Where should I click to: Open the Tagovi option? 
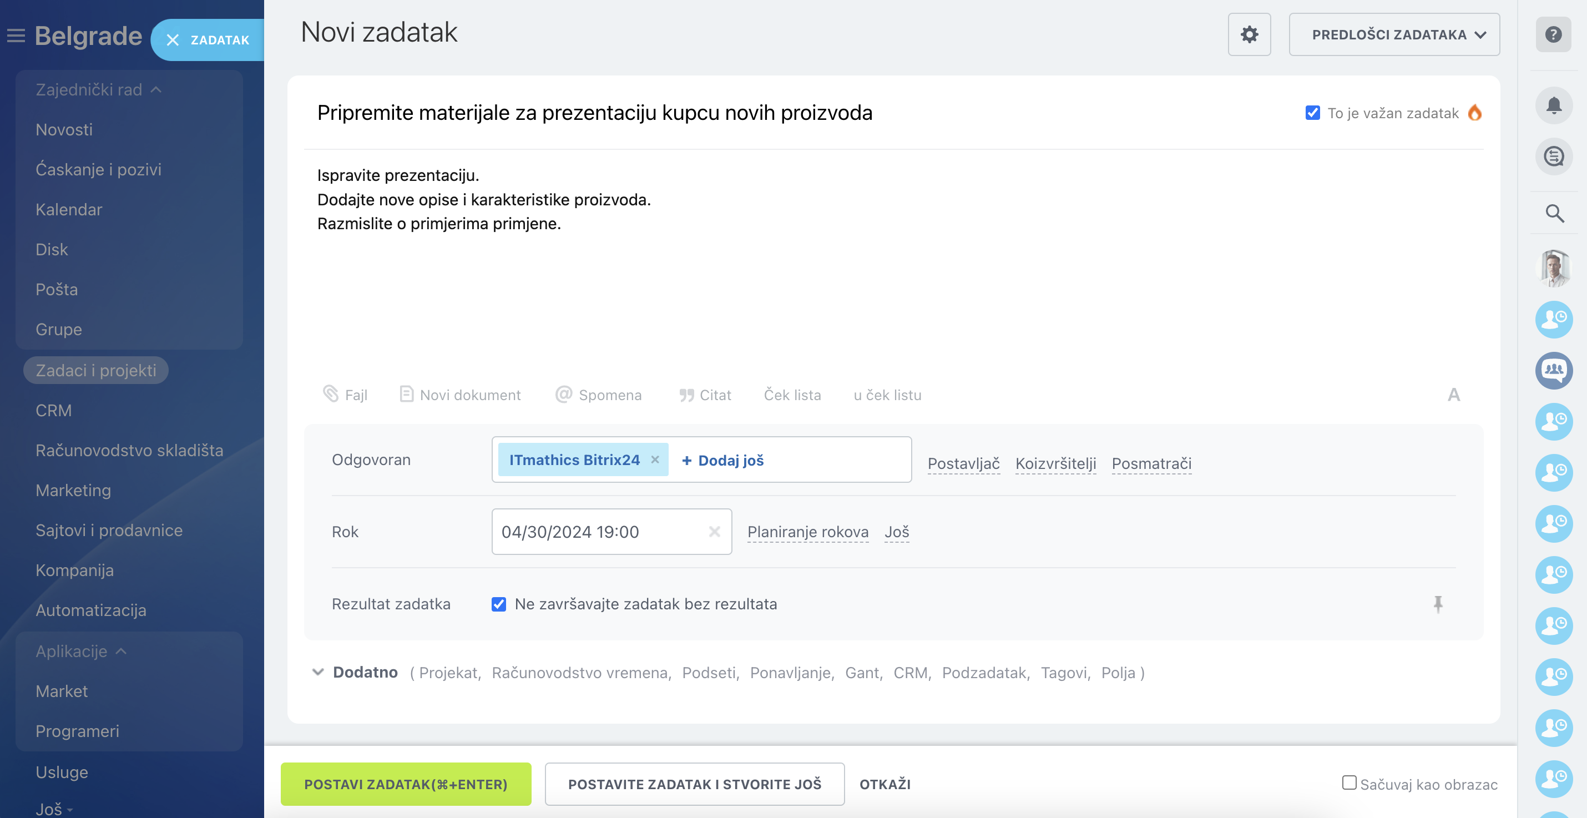click(1064, 673)
